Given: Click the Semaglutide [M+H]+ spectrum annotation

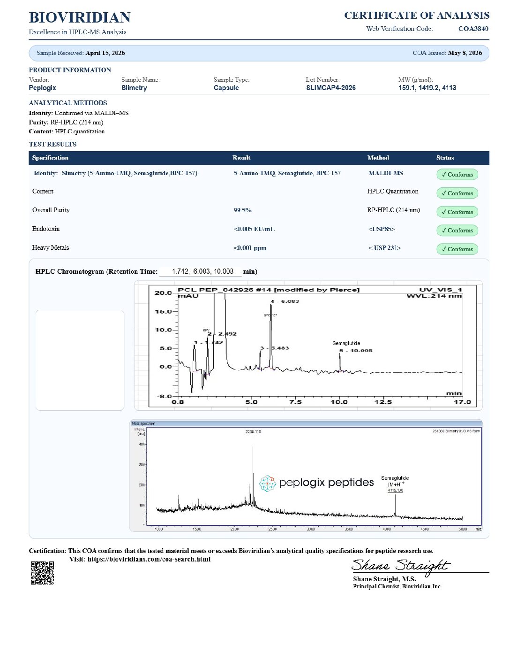Looking at the screenshot, I should 395,481.
